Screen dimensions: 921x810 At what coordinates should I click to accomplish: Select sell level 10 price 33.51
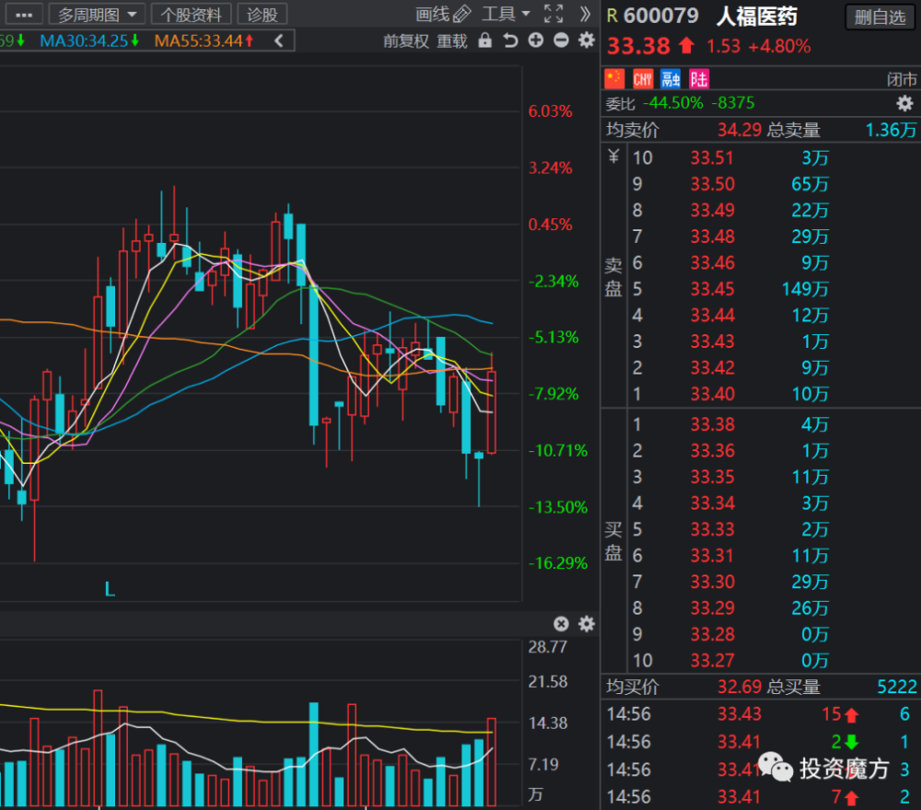click(712, 158)
